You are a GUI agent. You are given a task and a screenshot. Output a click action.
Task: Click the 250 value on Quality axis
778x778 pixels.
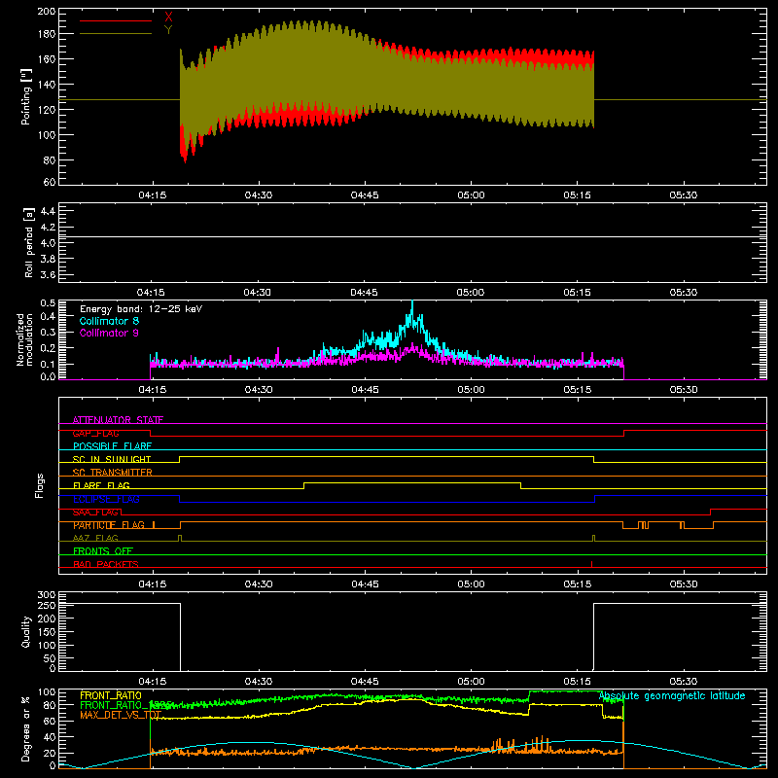coord(47,605)
